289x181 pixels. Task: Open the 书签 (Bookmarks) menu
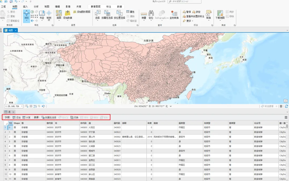click(x=42, y=15)
